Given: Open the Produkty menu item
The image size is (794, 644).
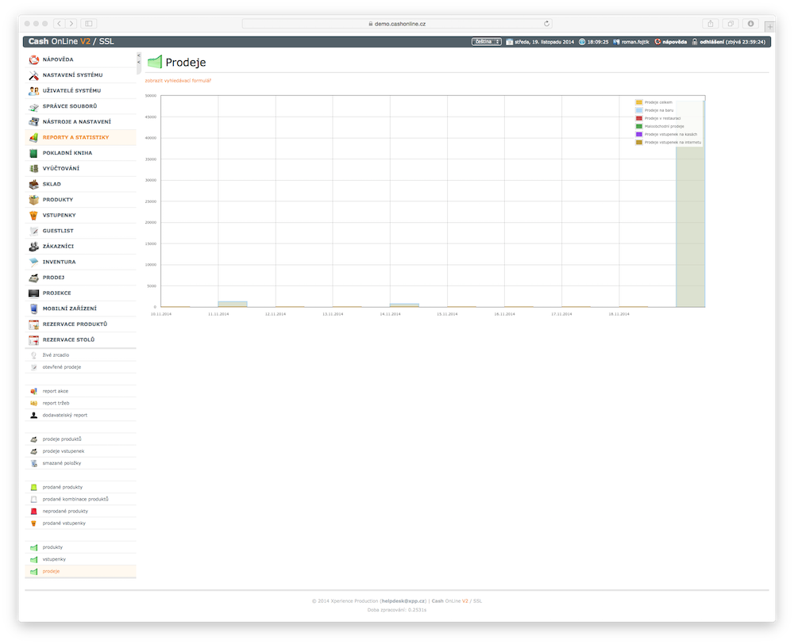Looking at the screenshot, I should pos(58,199).
